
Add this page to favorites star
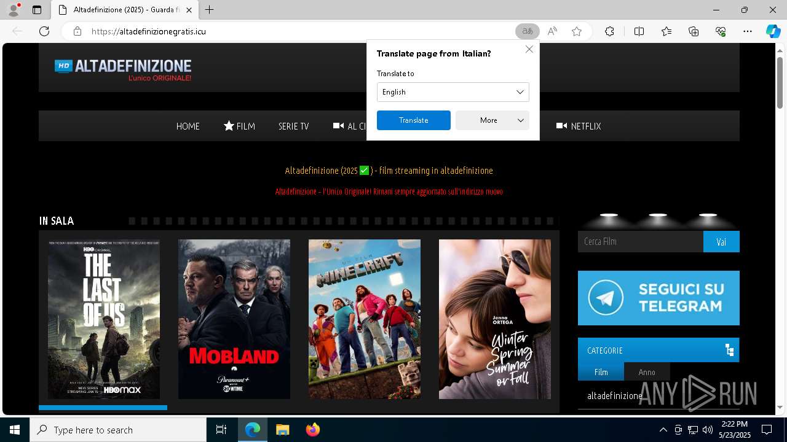click(577, 31)
